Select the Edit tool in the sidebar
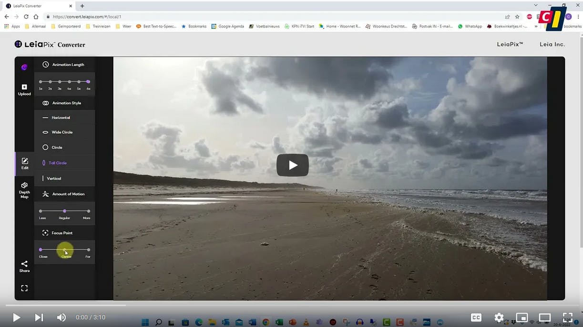The height and width of the screenshot is (327, 583). tap(25, 164)
